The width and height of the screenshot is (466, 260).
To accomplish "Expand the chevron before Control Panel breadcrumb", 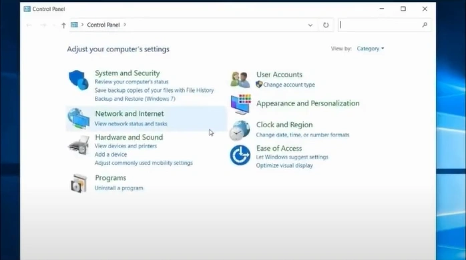I will coord(82,25).
